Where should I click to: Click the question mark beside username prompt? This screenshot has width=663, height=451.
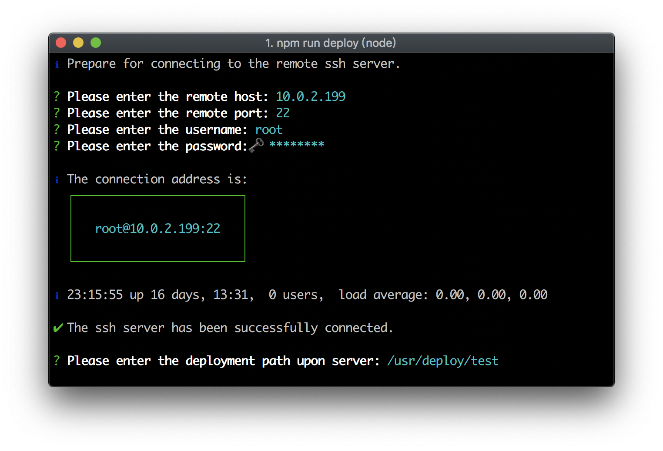tap(57, 129)
